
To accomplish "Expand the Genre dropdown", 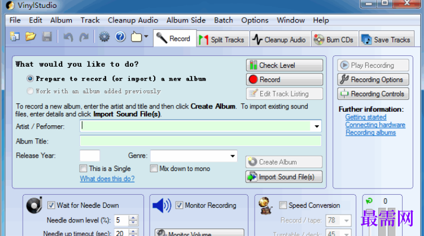I will tap(232, 156).
